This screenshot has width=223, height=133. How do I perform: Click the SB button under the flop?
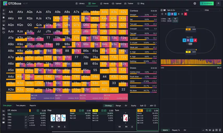52,126
